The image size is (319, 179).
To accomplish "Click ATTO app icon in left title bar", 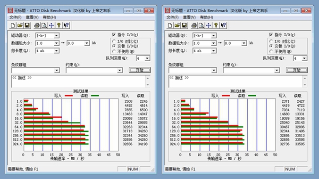I will tap(10, 10).
